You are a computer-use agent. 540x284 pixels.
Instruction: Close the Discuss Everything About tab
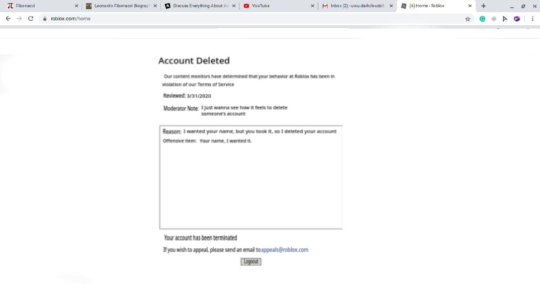(x=234, y=6)
